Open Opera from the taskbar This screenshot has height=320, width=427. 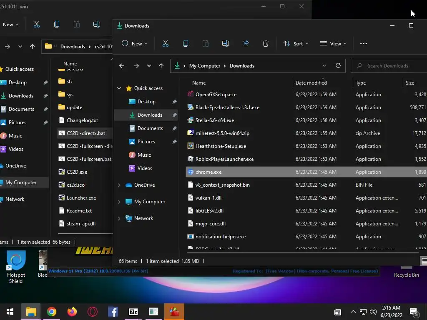(92, 312)
